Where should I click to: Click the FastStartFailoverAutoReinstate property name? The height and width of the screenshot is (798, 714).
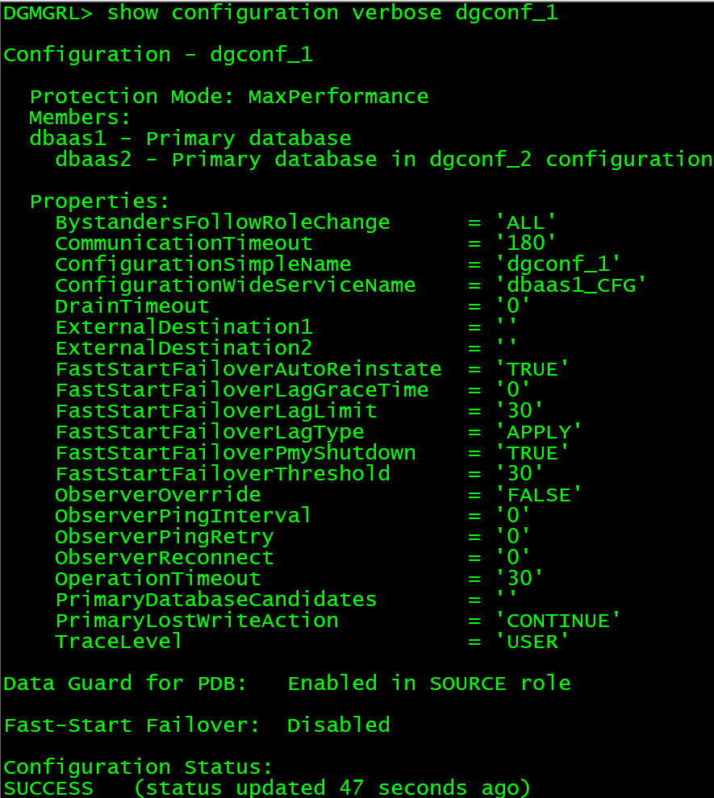[248, 369]
